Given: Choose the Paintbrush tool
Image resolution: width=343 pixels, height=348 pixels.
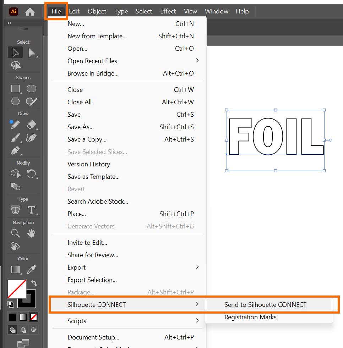Looking at the screenshot, I should [15, 137].
